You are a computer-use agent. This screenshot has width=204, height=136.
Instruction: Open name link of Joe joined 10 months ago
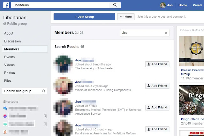[x=88, y=125]
